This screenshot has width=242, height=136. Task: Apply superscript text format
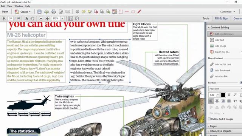coord(235,101)
